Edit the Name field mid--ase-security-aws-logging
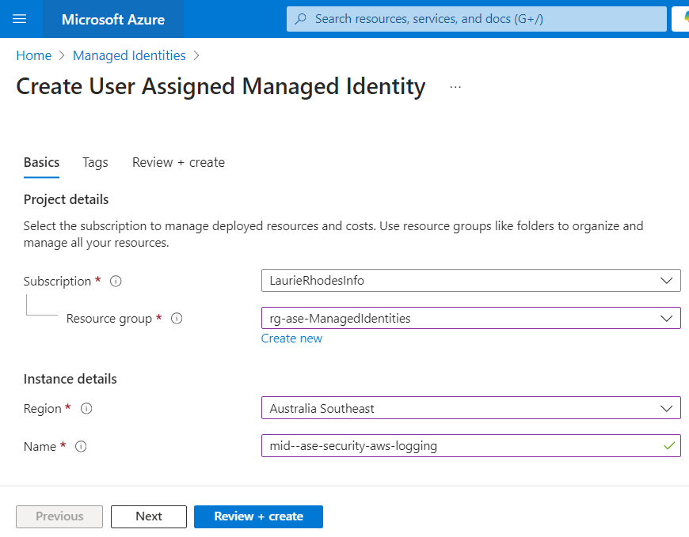Image resolution: width=689 pixels, height=537 pixels. (x=470, y=446)
